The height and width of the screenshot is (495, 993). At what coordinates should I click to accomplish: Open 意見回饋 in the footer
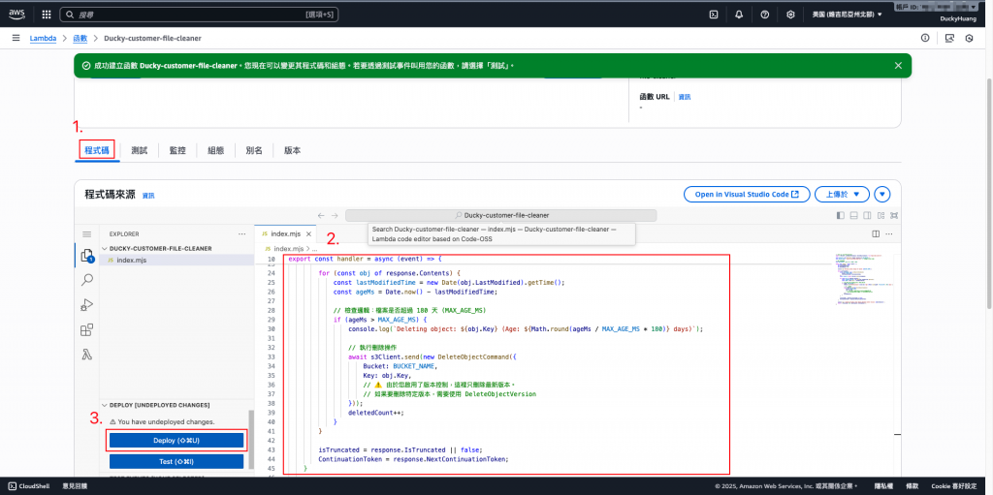pyautogui.click(x=75, y=486)
